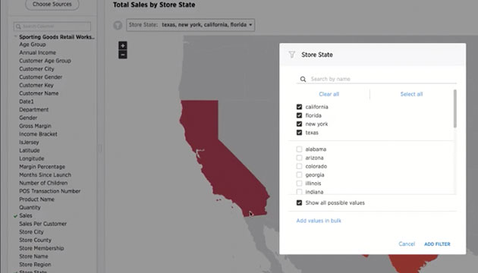Select the Gross Margin column
478x273 pixels.
click(x=35, y=126)
